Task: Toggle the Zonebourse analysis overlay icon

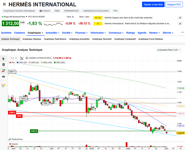Action: [4, 71]
